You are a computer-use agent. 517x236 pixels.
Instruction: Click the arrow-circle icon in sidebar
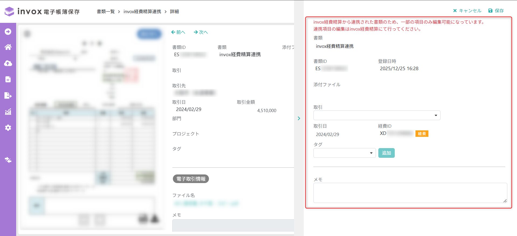[x=8, y=32]
